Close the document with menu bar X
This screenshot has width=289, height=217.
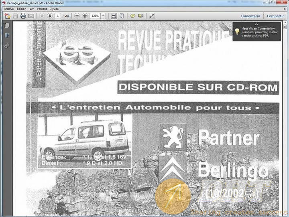click(285, 9)
